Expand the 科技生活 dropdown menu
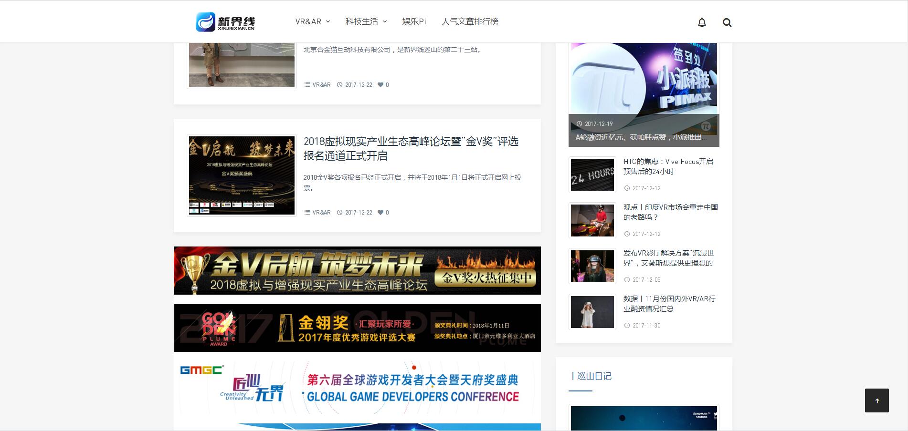This screenshot has height=431, width=908. click(366, 21)
